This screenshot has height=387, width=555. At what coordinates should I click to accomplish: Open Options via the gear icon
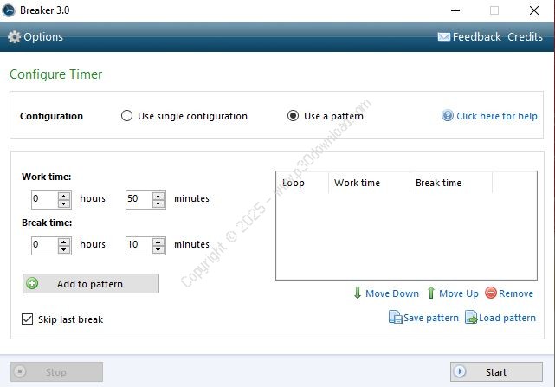click(14, 37)
